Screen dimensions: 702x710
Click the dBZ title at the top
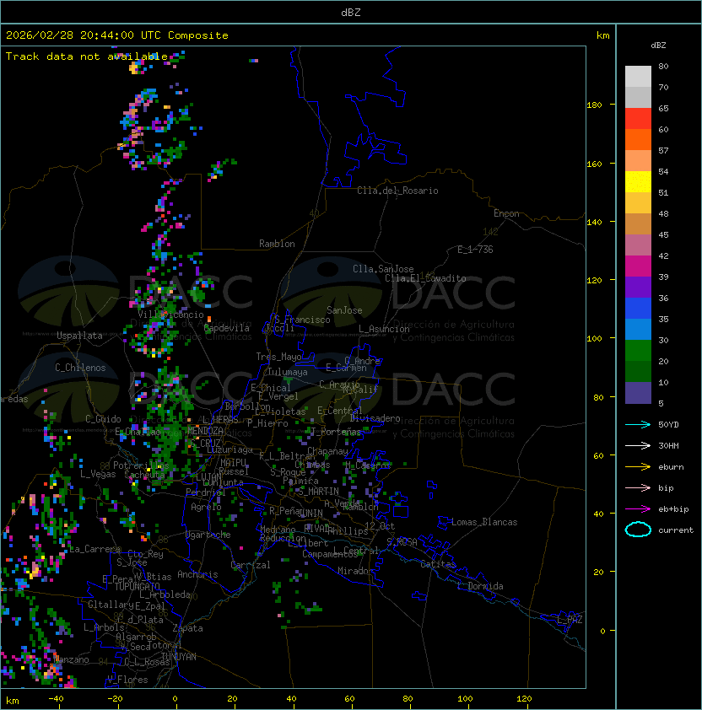point(350,13)
